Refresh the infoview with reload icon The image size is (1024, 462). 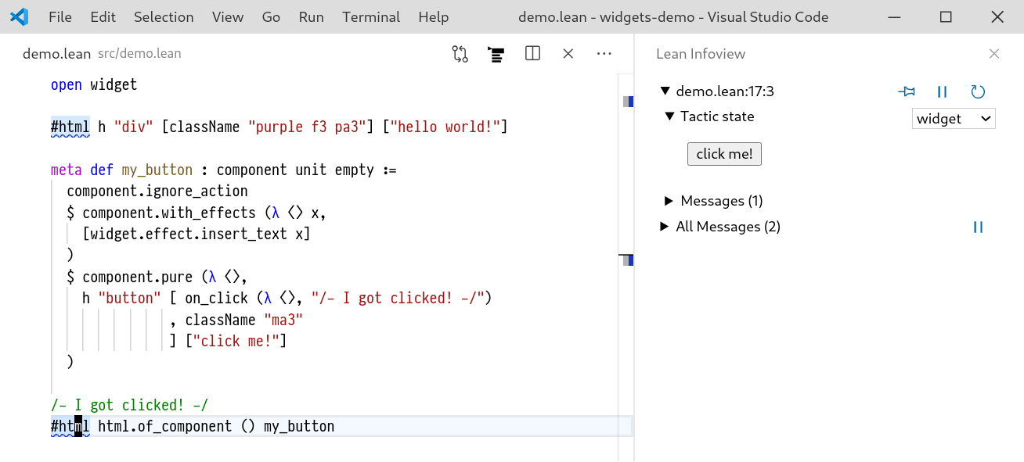tap(977, 92)
